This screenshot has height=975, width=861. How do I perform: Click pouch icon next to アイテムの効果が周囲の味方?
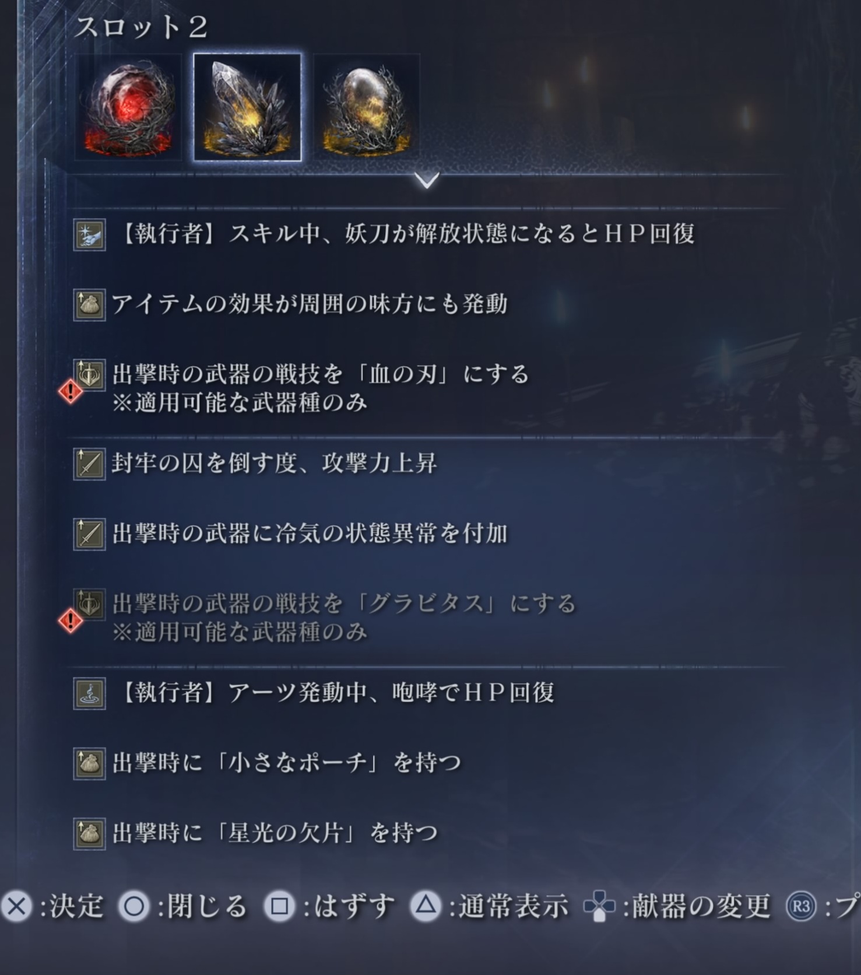(x=89, y=305)
